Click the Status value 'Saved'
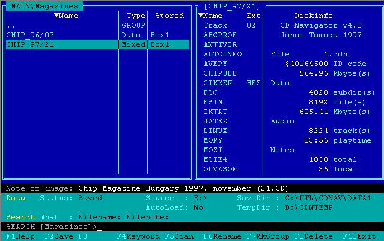Screen dimensions: 384x241 pos(90,198)
